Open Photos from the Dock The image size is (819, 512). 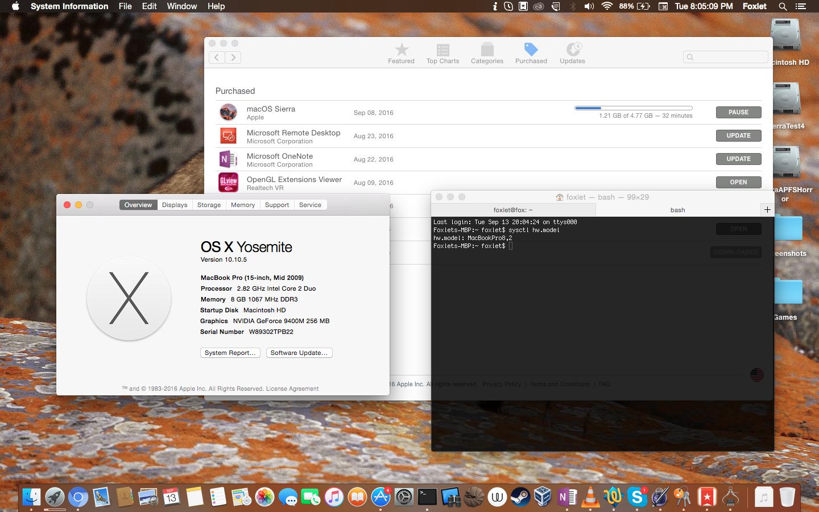tap(264, 497)
